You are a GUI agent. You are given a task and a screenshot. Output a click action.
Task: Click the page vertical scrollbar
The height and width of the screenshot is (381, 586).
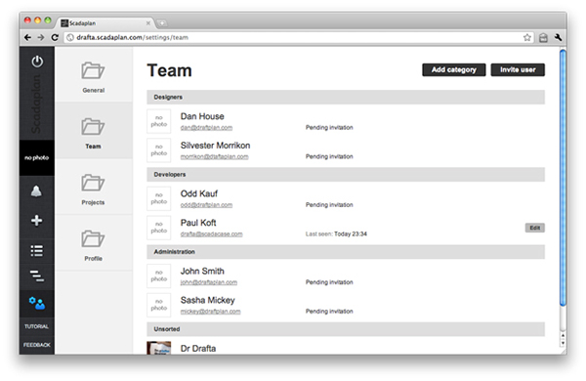[x=563, y=178]
